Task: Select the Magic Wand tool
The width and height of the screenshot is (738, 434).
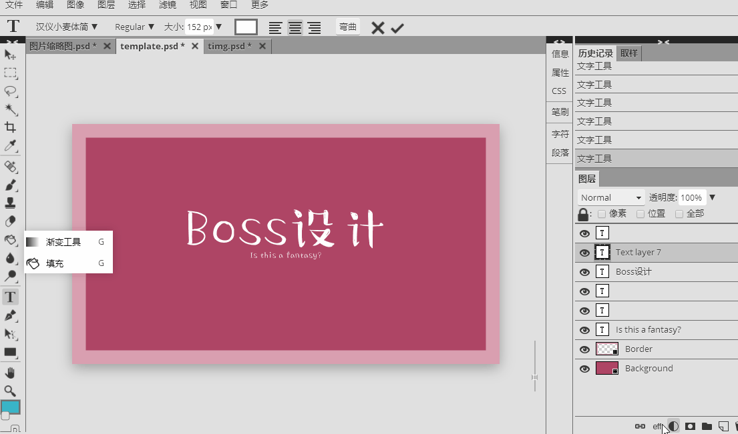Action: 11,109
